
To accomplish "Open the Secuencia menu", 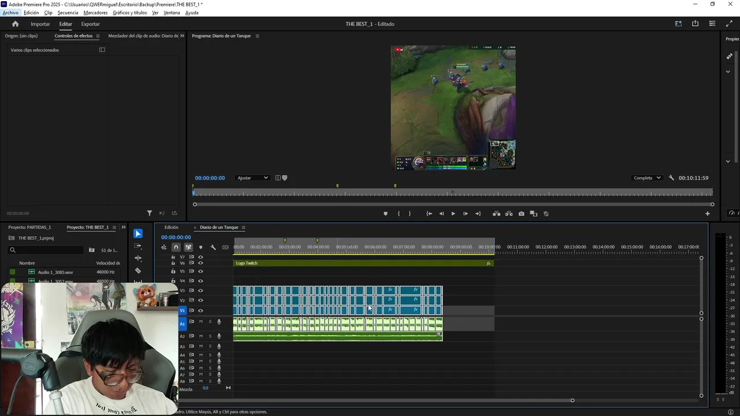I will click(68, 13).
